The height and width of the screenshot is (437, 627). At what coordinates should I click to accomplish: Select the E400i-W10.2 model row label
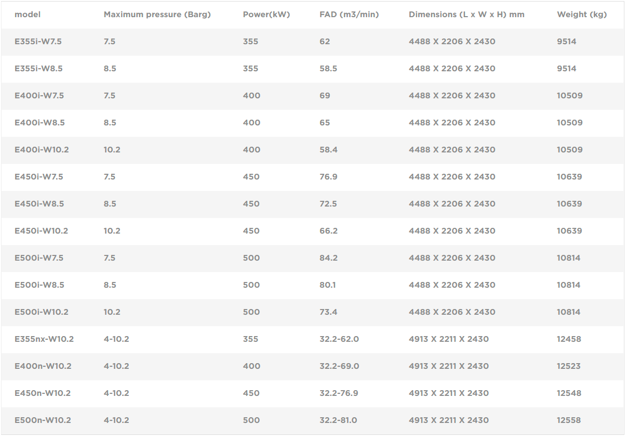coord(42,150)
